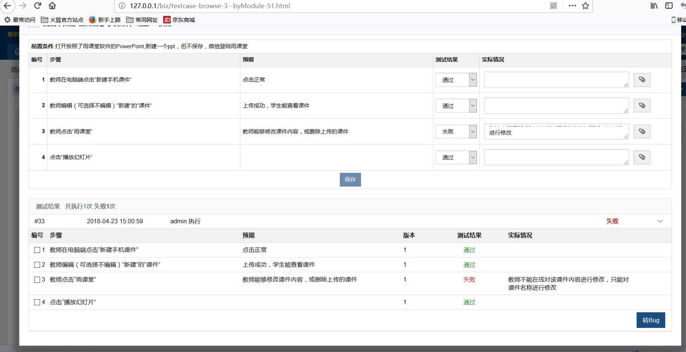Click the 移动 bookmark at toolbar right
The height and width of the screenshot is (352, 686).
tap(679, 20)
